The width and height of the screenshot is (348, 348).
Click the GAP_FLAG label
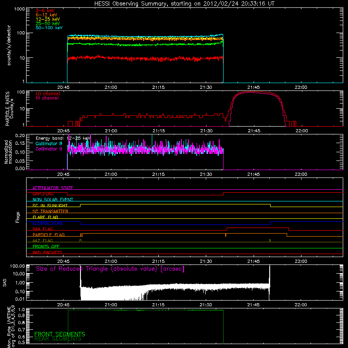[43, 194]
